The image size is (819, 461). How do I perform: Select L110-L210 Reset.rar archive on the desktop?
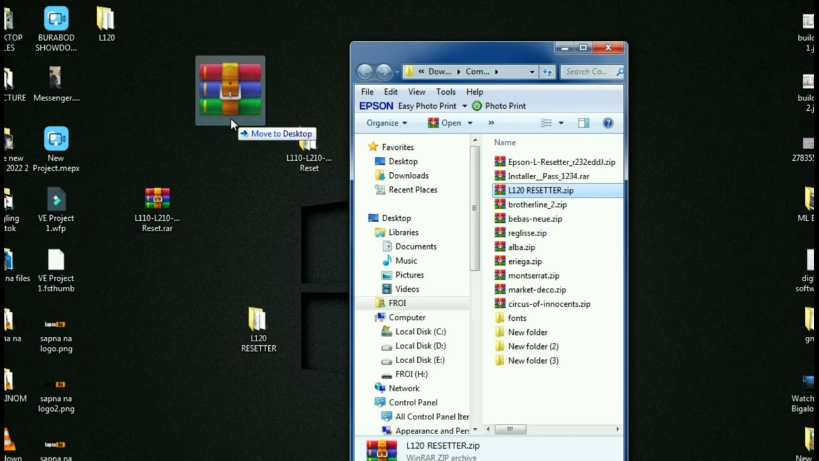tap(157, 210)
